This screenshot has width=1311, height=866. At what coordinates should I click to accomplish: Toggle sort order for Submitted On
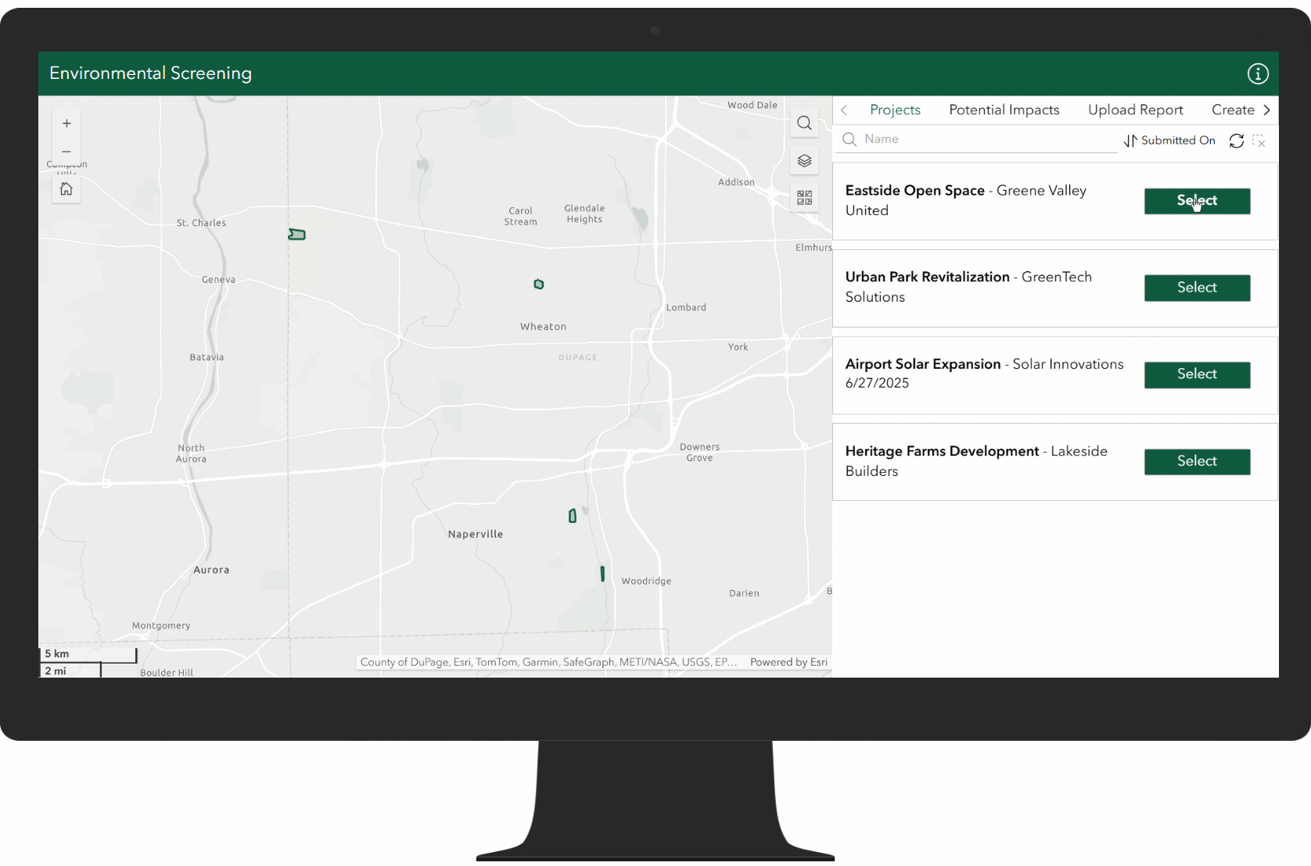(x=1130, y=141)
